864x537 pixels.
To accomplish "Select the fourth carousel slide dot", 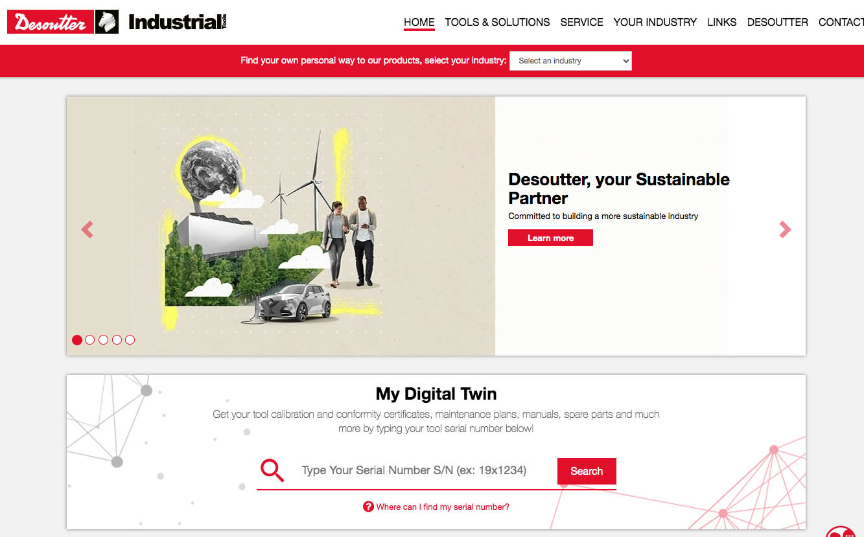I will tap(117, 339).
